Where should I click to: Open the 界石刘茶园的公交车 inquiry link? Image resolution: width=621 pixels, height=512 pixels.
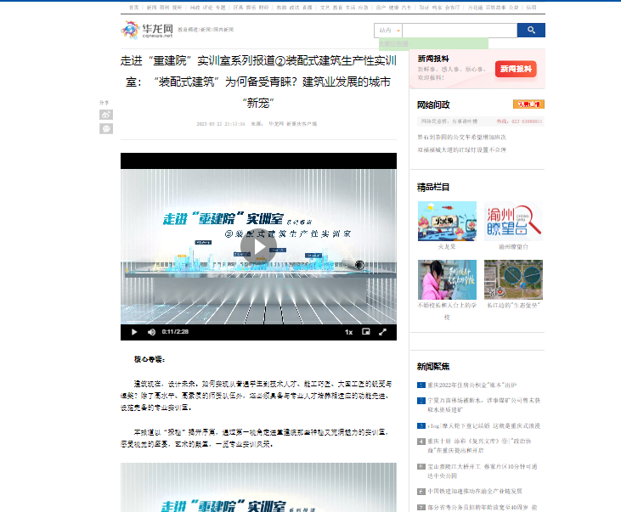pyautogui.click(x=461, y=136)
